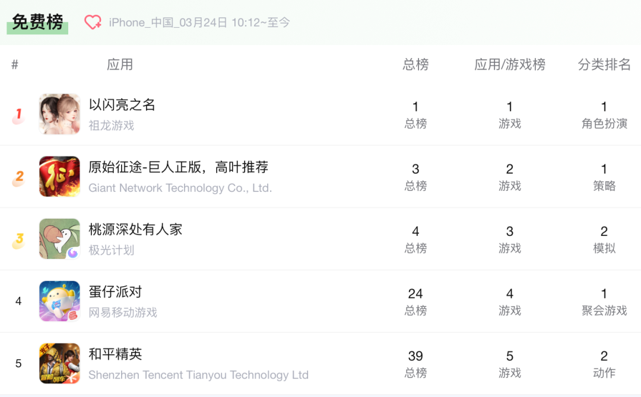Open developer link 祖龙游戏
641x397 pixels.
(111, 125)
